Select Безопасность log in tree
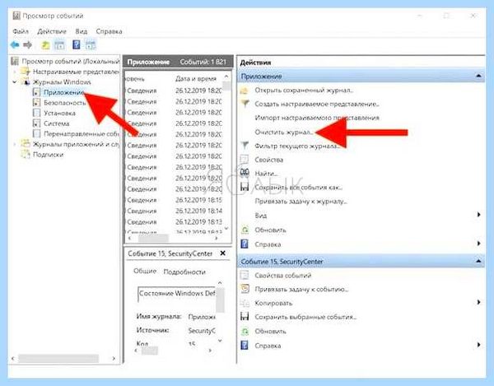494x386 pixels. click(64, 103)
